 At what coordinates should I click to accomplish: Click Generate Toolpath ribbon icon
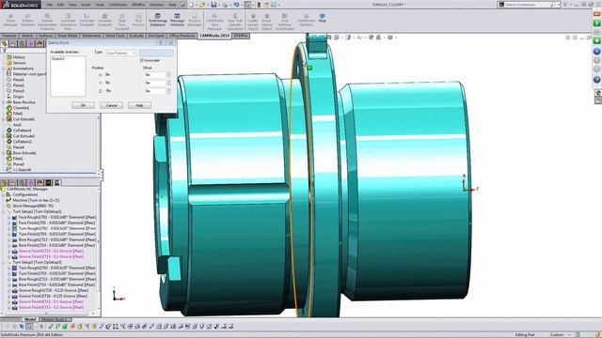pyautogui.click(x=87, y=21)
